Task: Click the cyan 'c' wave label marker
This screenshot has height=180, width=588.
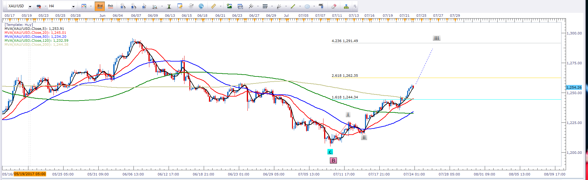Action: point(330,152)
